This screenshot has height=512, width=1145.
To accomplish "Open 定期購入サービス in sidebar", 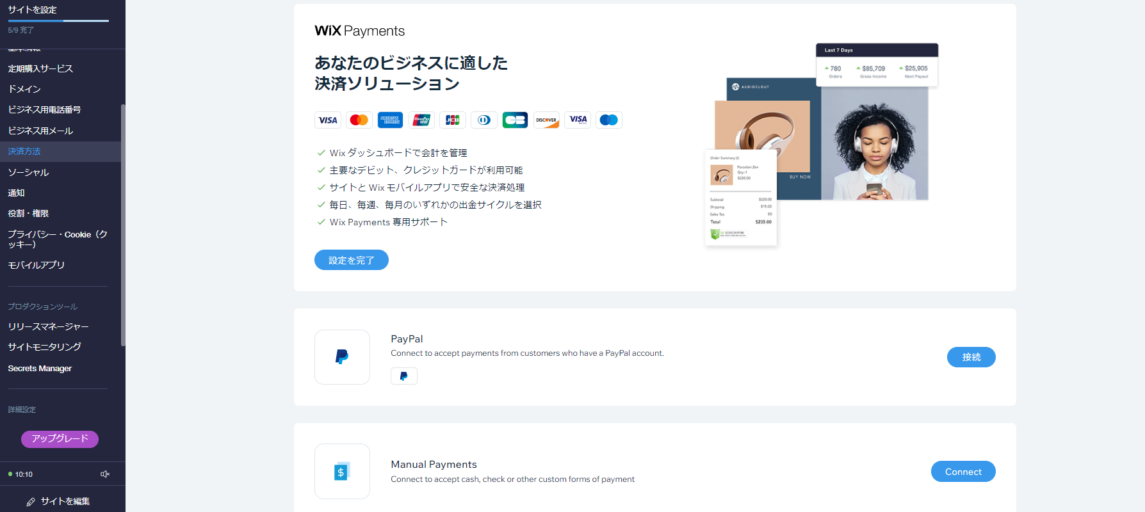I will pyautogui.click(x=40, y=68).
